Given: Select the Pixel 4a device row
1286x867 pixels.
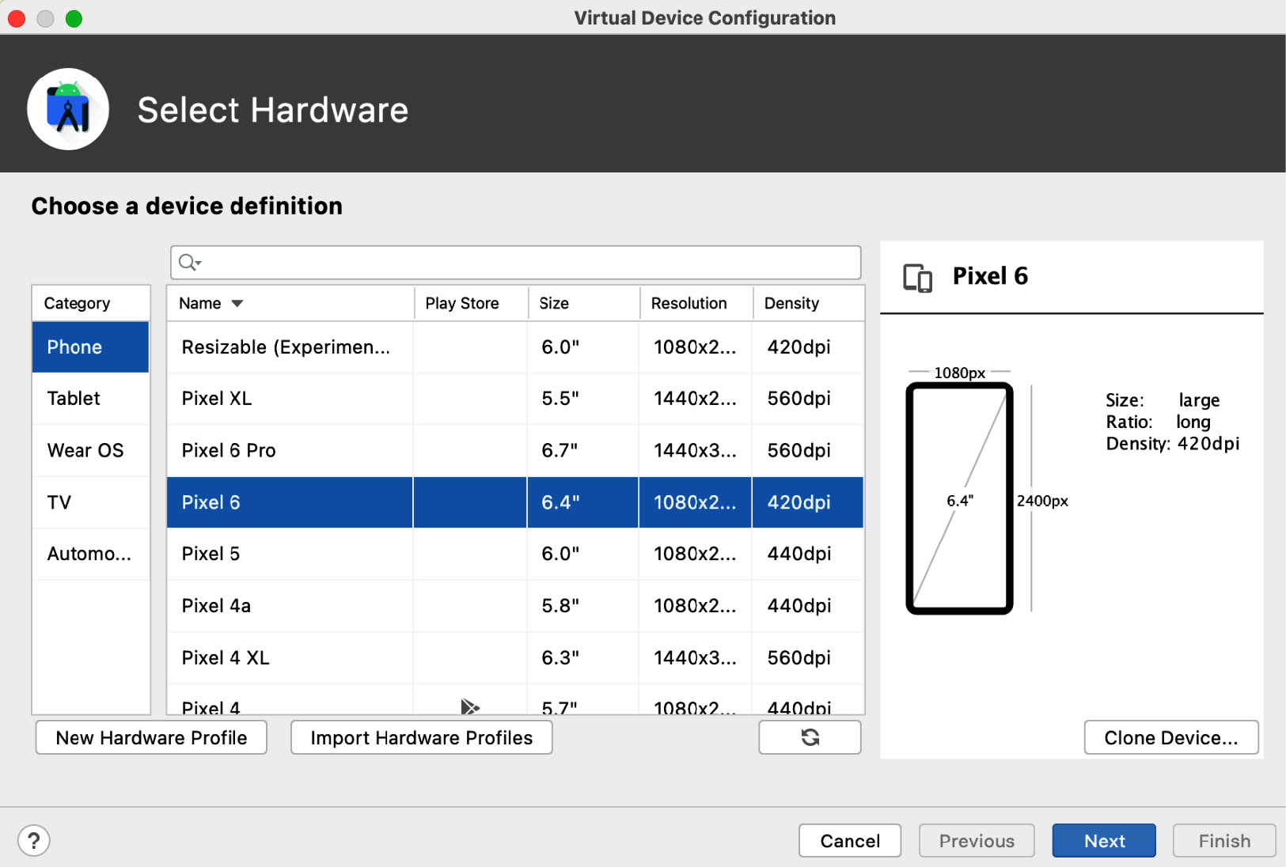Looking at the screenshot, I should pos(515,606).
